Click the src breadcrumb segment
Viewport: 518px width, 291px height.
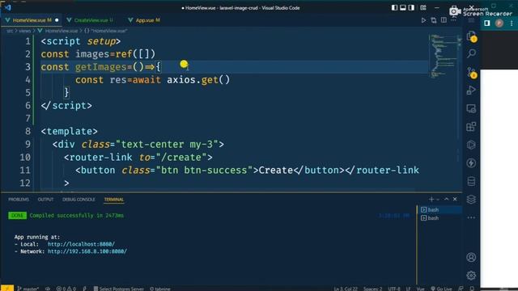click(x=10, y=31)
